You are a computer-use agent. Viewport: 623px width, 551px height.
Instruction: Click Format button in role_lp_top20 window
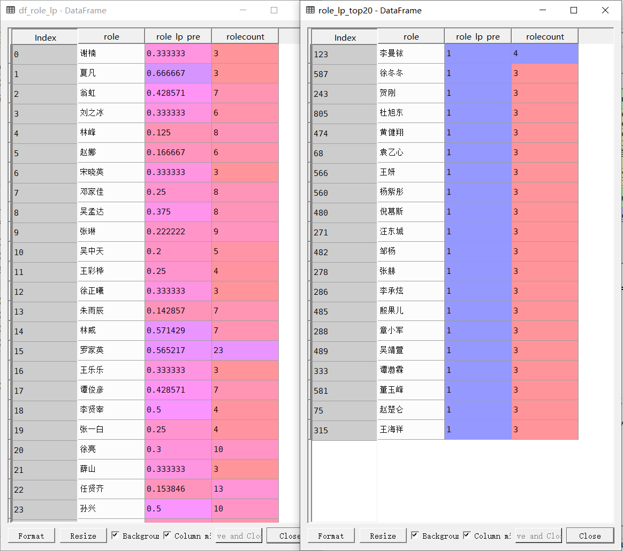(331, 536)
